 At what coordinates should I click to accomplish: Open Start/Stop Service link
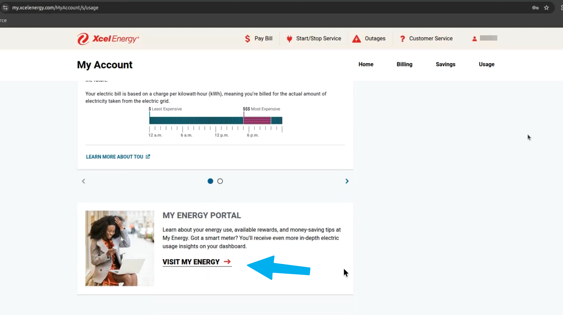click(319, 39)
